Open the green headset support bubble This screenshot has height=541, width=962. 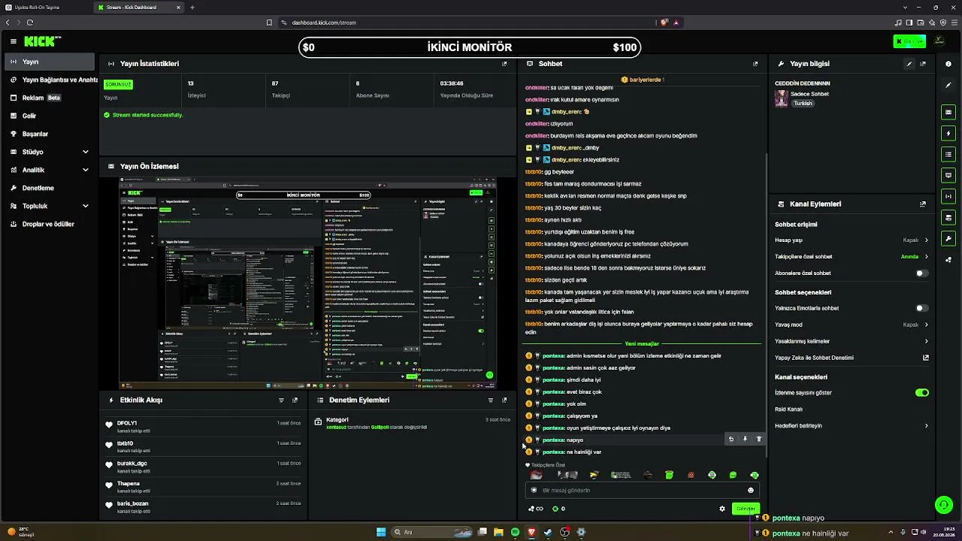click(943, 505)
